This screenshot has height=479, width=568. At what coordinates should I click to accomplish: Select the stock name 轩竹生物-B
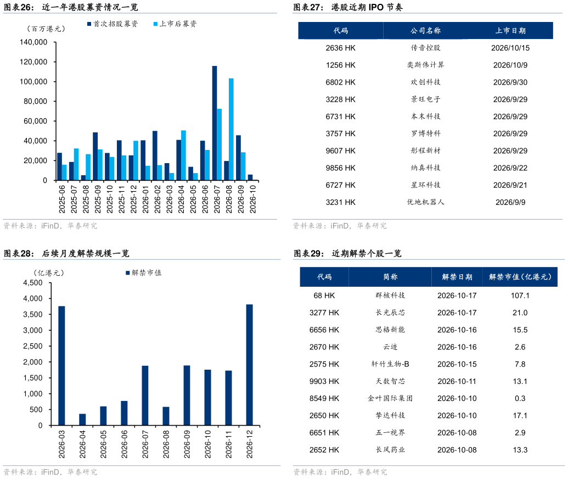pos(390,364)
